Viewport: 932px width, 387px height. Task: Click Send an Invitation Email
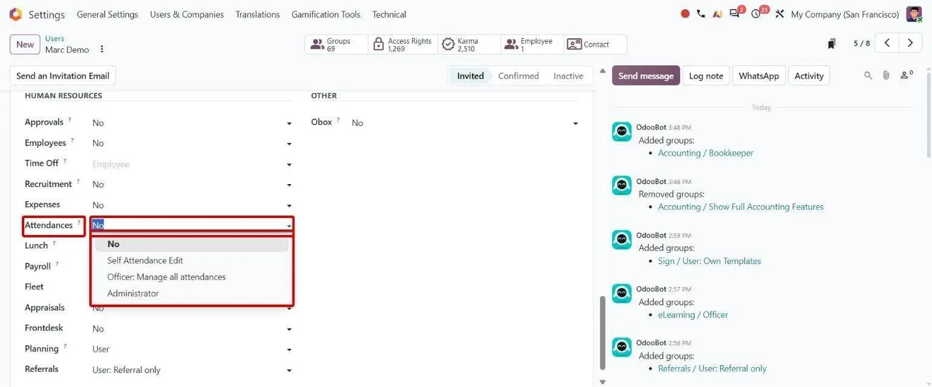pos(62,76)
